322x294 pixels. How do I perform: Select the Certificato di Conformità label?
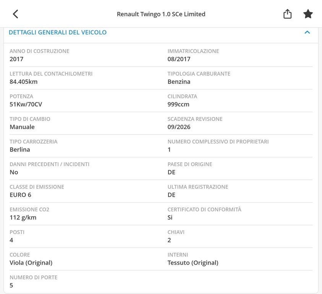[204, 209]
